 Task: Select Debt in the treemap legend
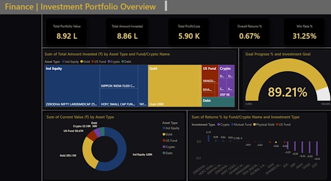tap(126, 62)
